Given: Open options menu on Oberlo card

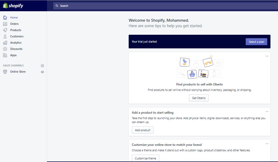Looking at the screenshot, I should pos(267,56).
